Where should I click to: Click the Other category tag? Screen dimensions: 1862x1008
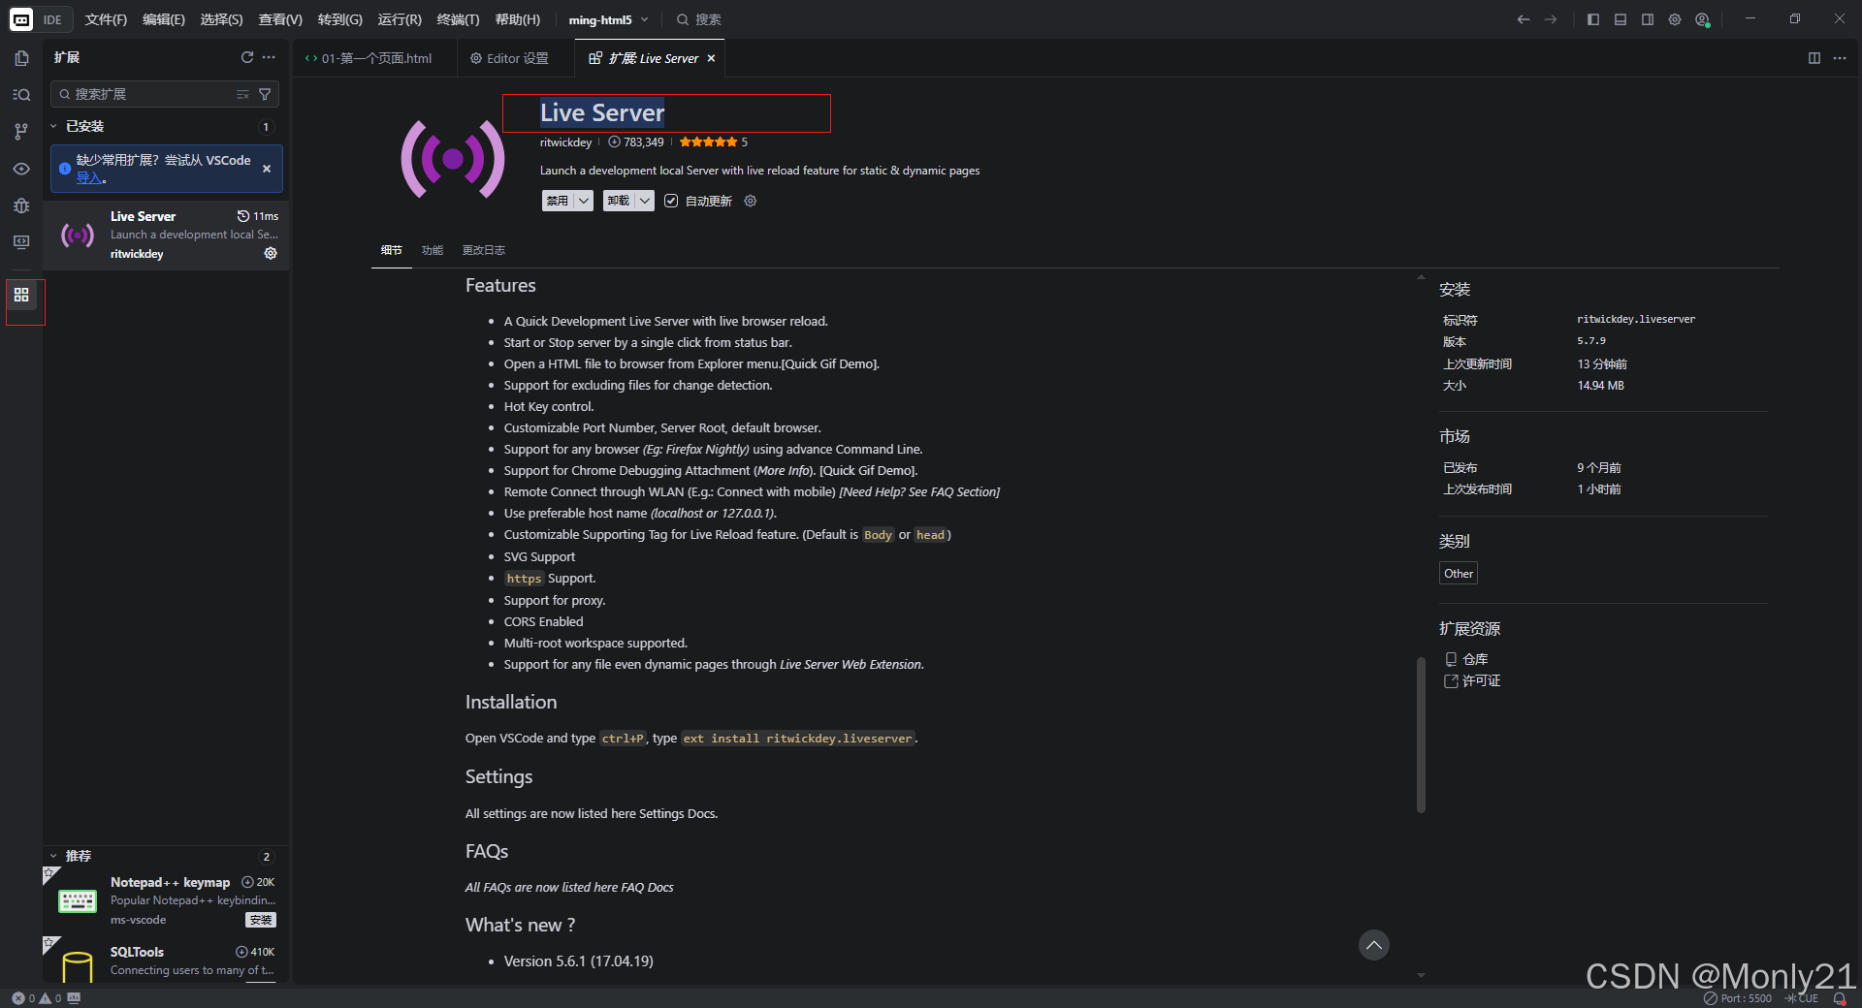[x=1459, y=574]
